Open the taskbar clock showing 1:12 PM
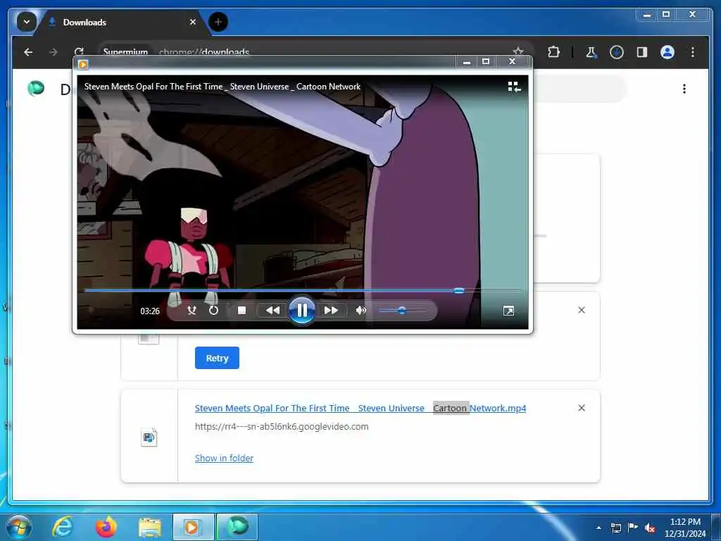721x541 pixels. [x=685, y=528]
